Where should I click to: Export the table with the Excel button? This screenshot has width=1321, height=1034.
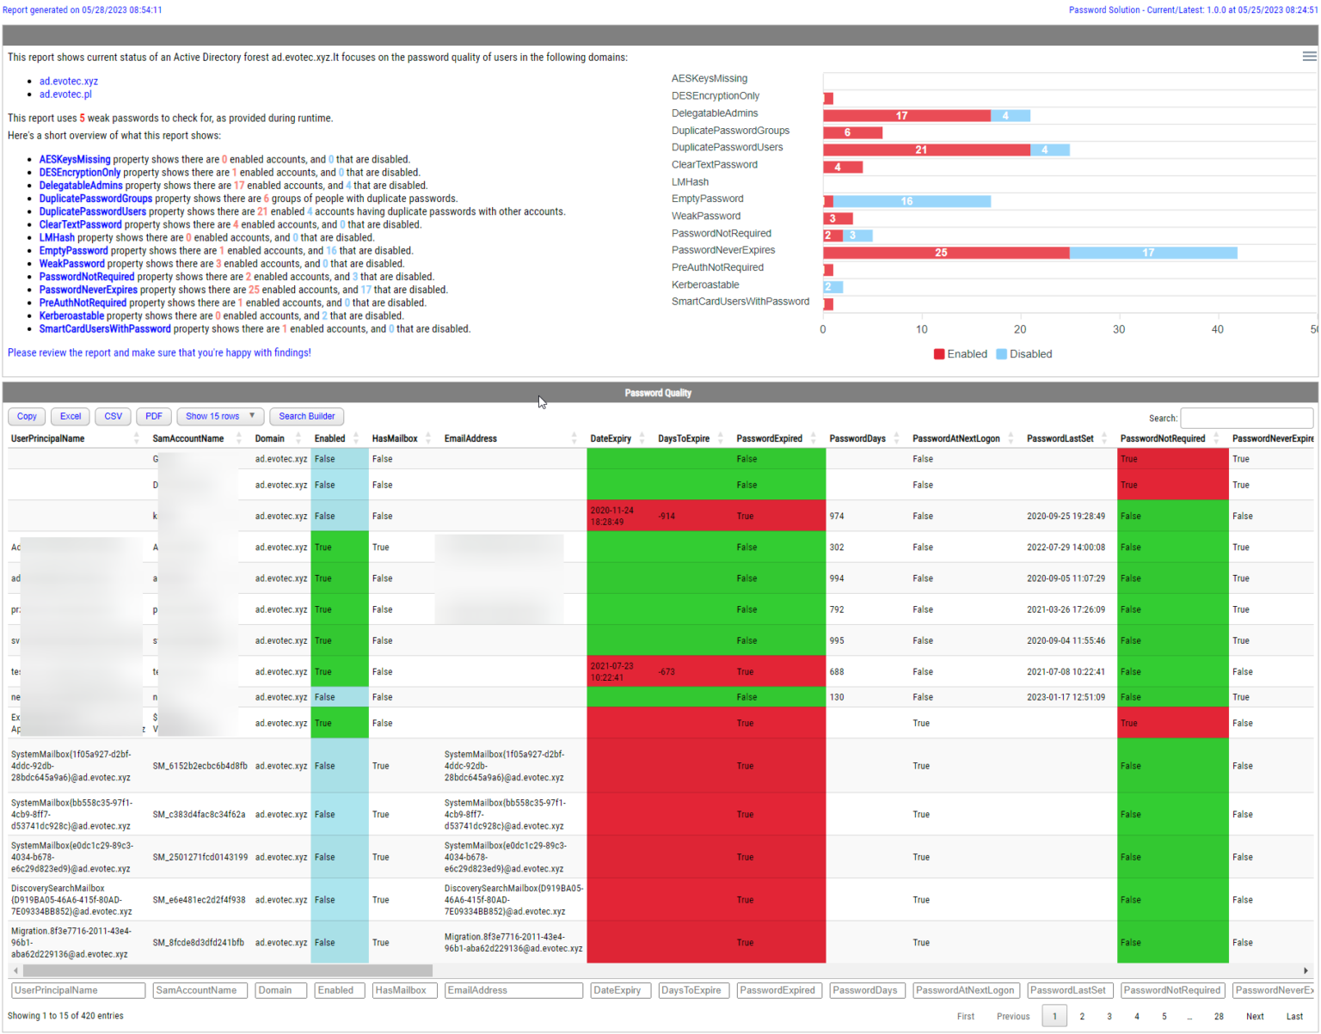coord(70,416)
